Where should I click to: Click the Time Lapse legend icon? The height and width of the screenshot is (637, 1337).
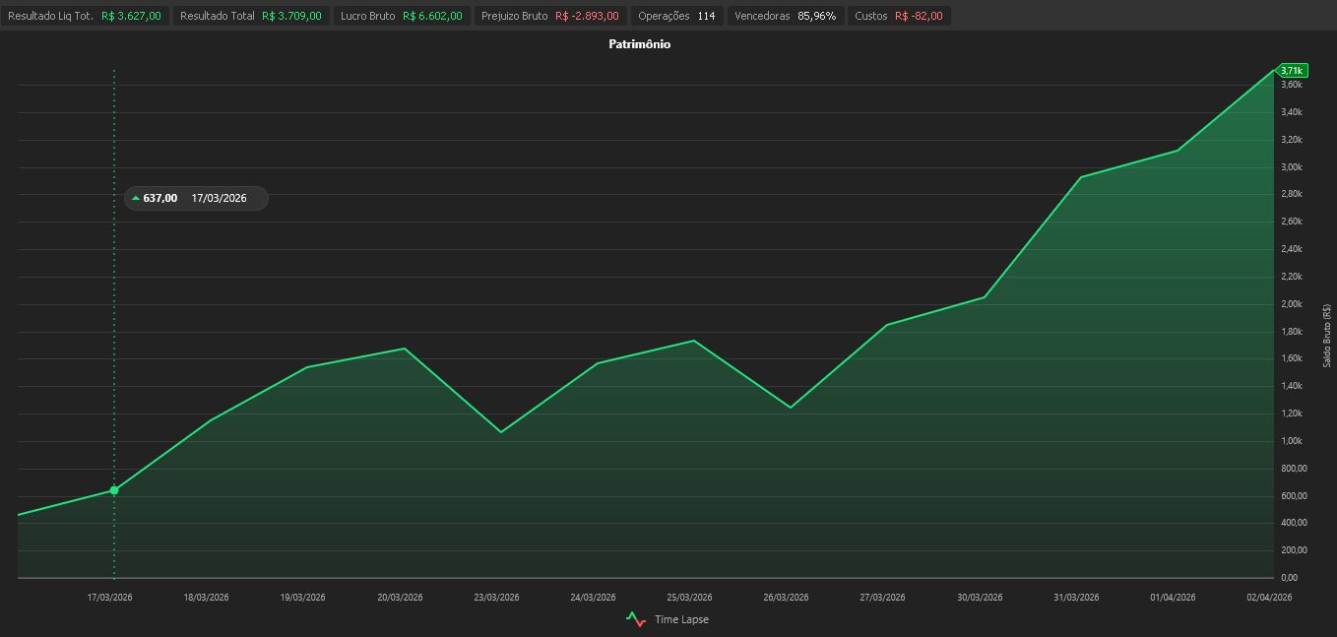(x=636, y=619)
